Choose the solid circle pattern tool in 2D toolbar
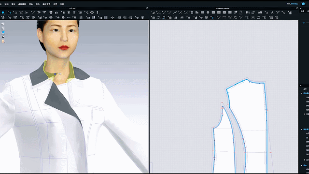Screen dimensions: 309x174 pyautogui.click(x=208, y=13)
